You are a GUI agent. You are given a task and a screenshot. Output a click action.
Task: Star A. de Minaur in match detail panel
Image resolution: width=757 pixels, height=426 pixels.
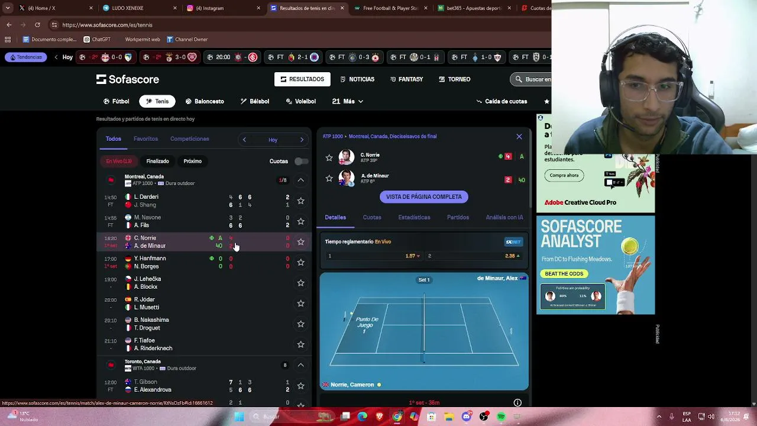coord(329,179)
